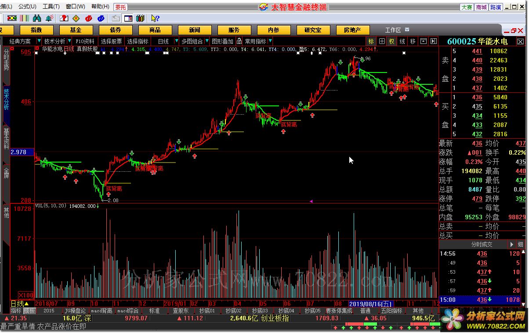This screenshot has height=333, width=529.
Task: Click the striped bars toolbar icon
Action: pos(25,18)
